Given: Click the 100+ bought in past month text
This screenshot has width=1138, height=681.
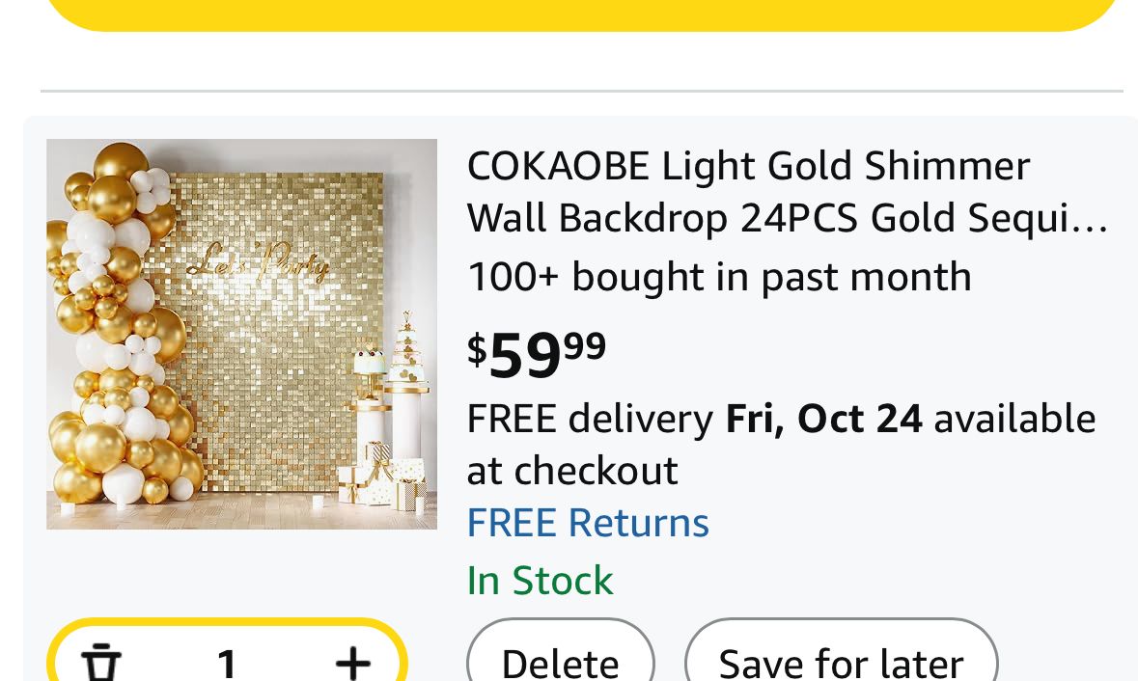Looking at the screenshot, I should click(719, 277).
